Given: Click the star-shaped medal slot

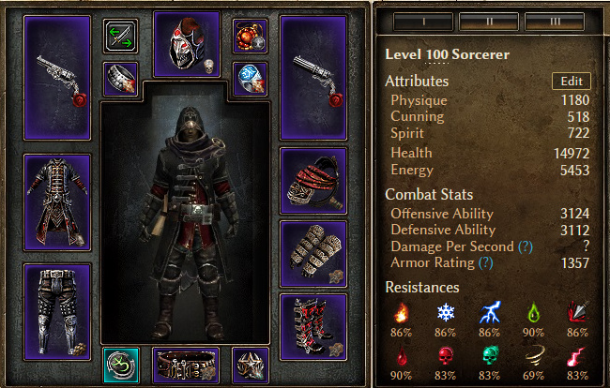Looking at the screenshot, I should pos(251,366).
